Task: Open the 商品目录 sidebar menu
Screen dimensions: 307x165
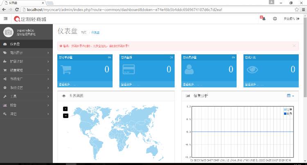Action: pos(26,53)
